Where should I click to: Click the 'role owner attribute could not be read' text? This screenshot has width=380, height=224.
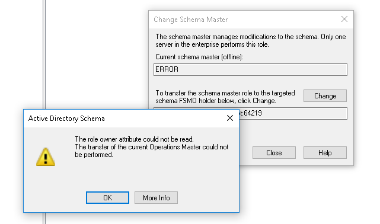click(134, 139)
